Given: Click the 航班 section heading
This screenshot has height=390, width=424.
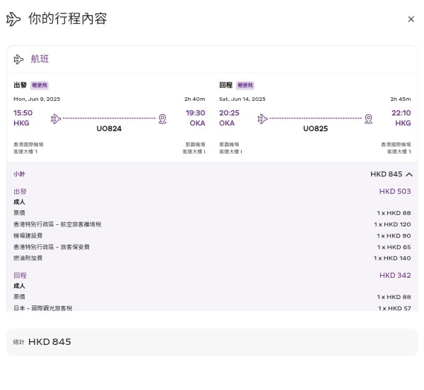Looking at the screenshot, I should (40, 59).
